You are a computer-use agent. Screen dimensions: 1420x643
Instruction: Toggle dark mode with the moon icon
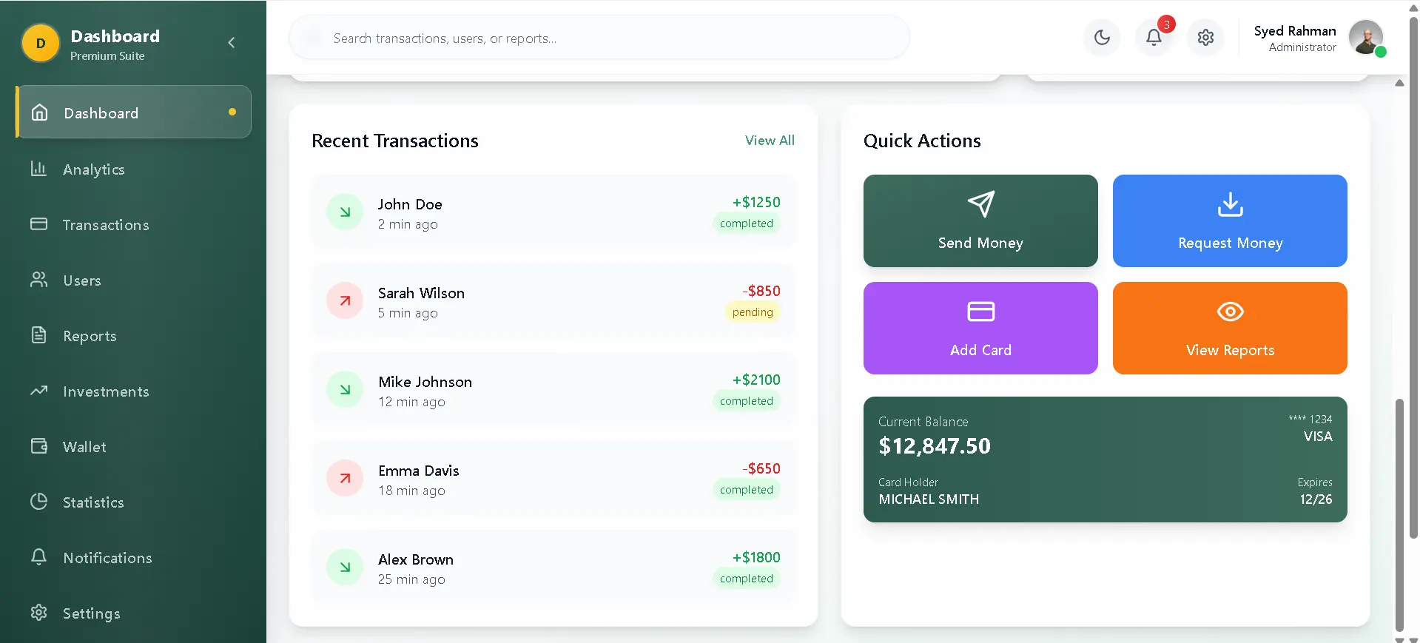[x=1102, y=38]
